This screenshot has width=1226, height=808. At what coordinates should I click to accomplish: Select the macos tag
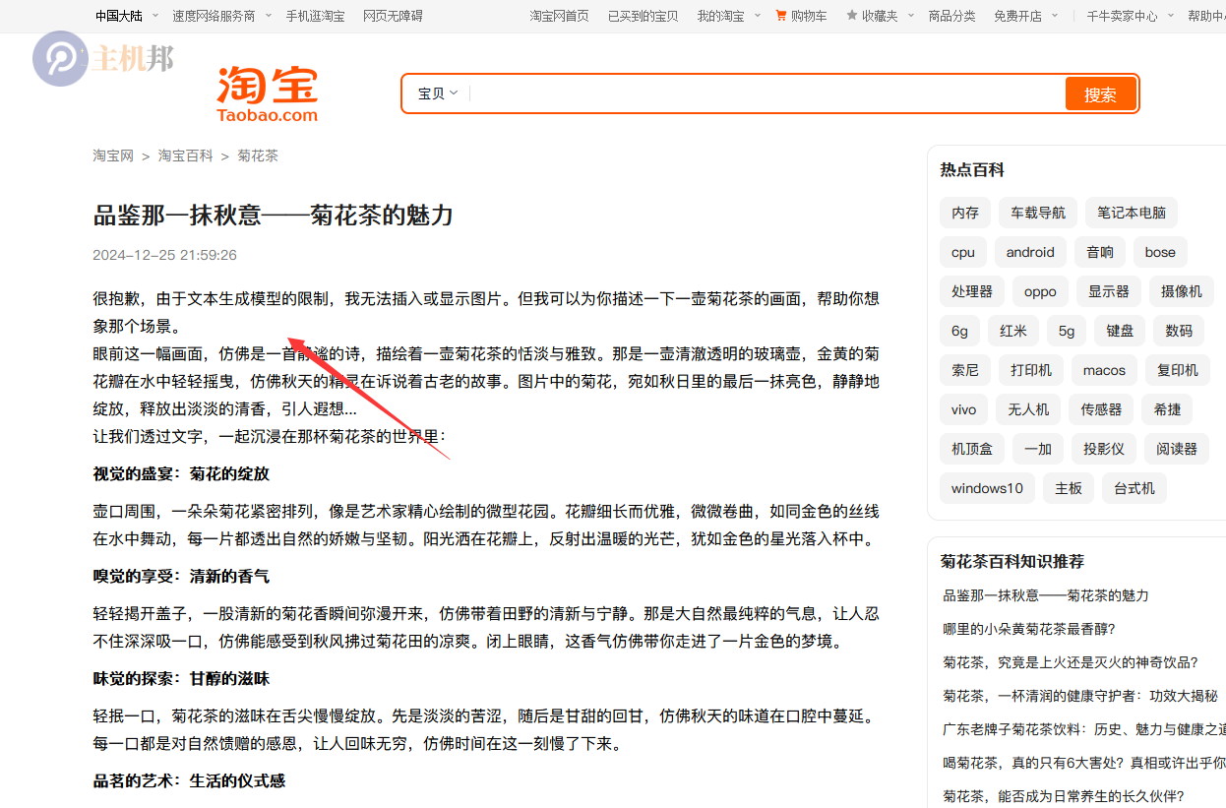point(1104,370)
